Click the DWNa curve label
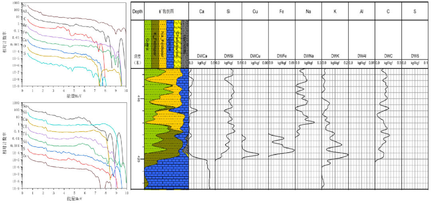 pyautogui.click(x=308, y=56)
